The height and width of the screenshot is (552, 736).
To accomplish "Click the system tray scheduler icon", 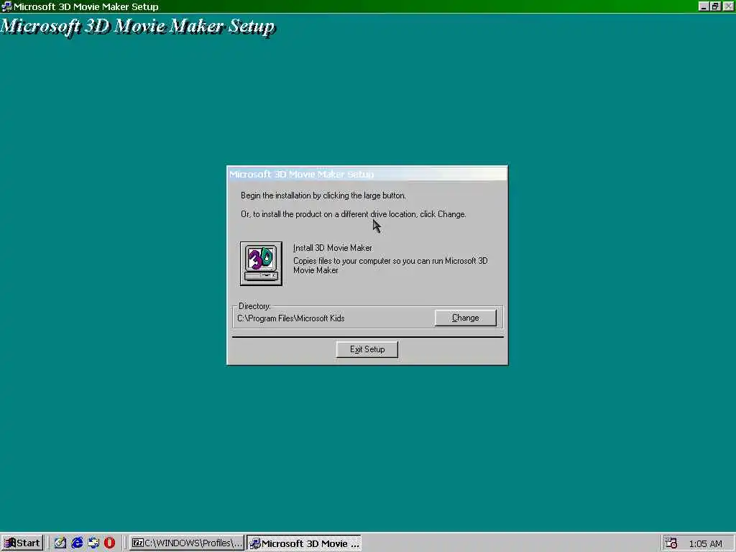I will [x=671, y=543].
